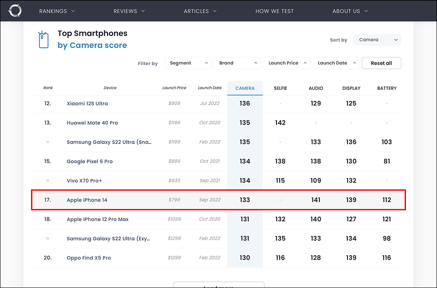Expand the Launch Date filter

(x=336, y=63)
